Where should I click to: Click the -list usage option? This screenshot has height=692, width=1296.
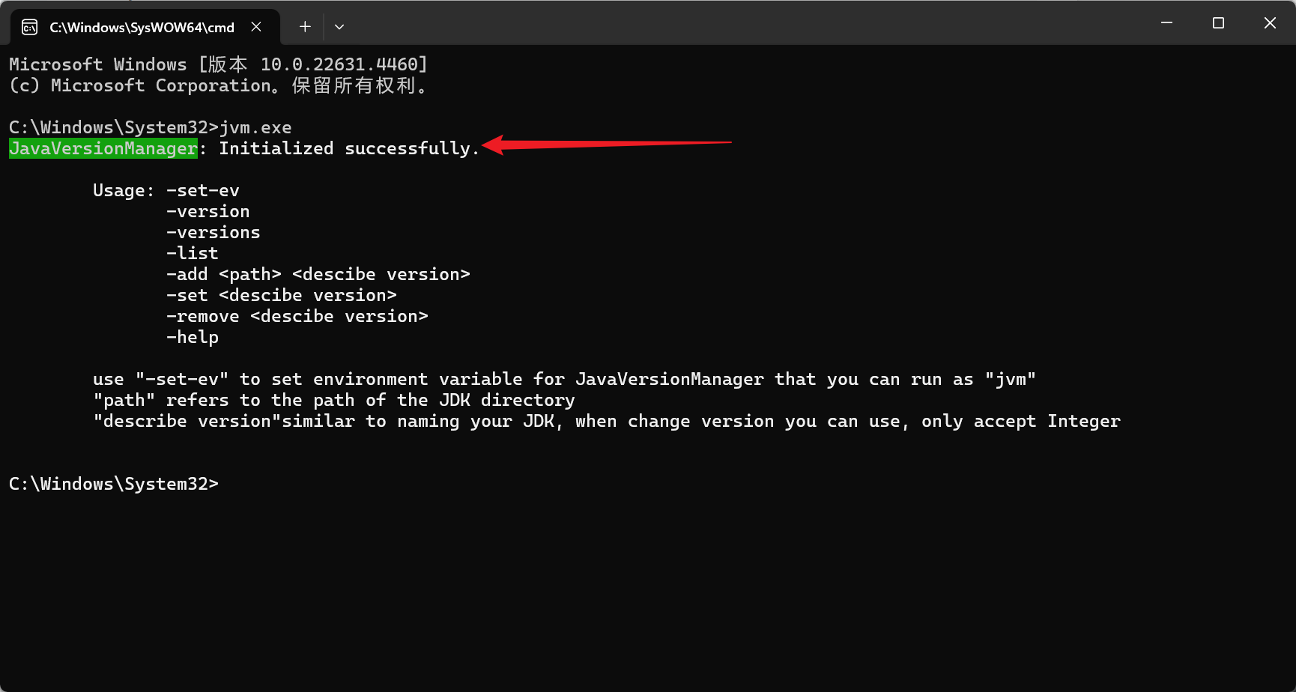pos(193,253)
